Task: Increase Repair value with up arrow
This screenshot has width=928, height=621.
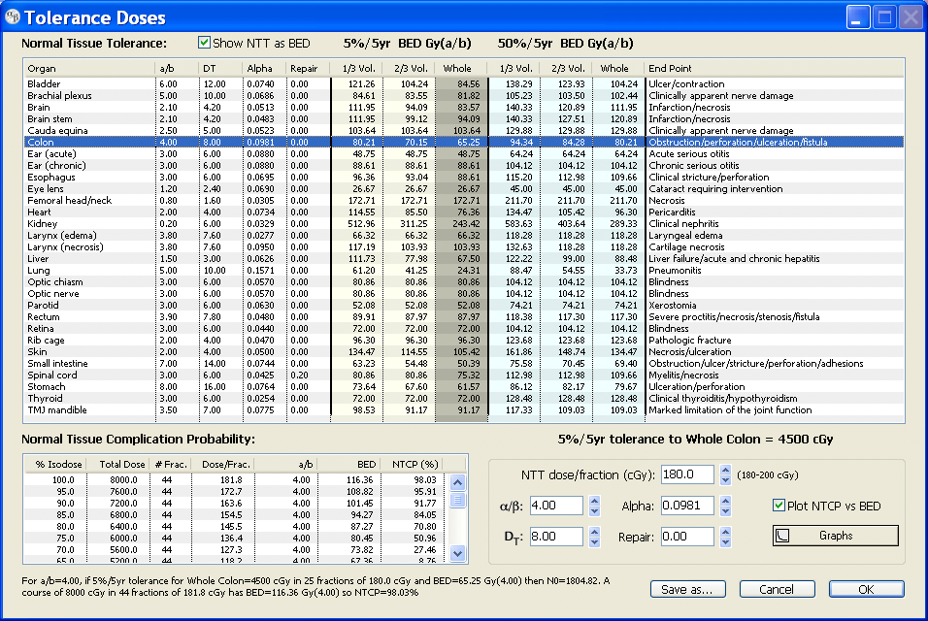Action: pyautogui.click(x=725, y=531)
